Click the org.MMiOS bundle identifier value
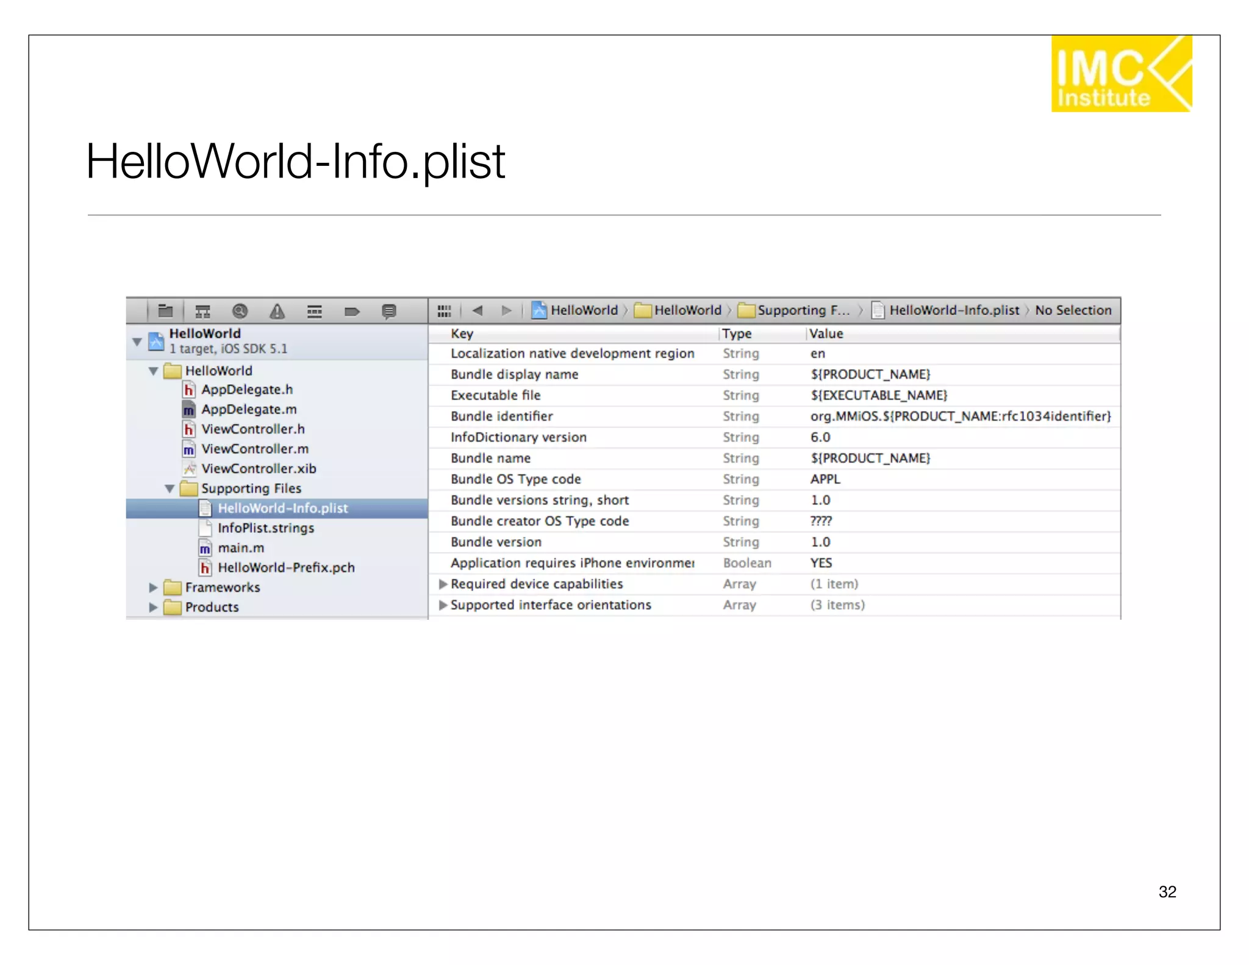This screenshot has width=1249, height=965. (961, 417)
